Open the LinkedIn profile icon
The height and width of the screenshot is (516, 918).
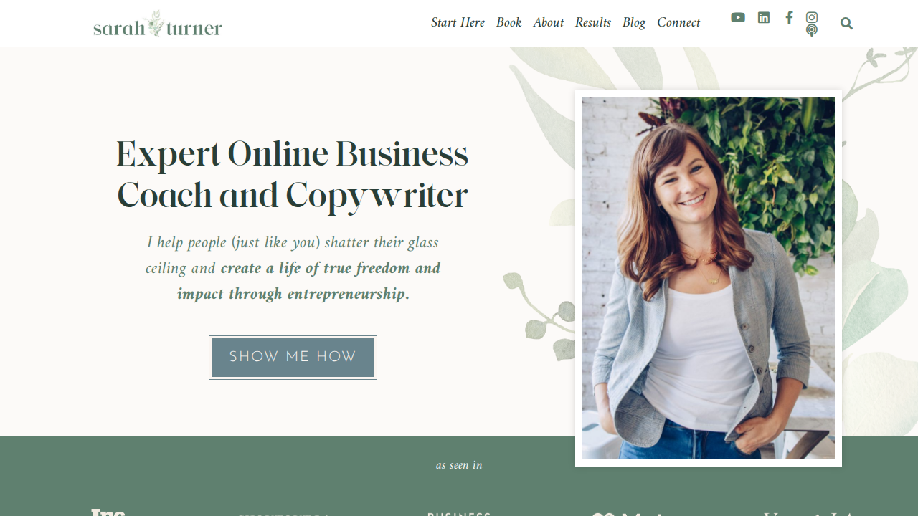[764, 17]
